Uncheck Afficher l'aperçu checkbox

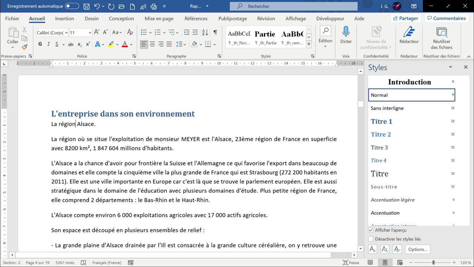coord(371,230)
